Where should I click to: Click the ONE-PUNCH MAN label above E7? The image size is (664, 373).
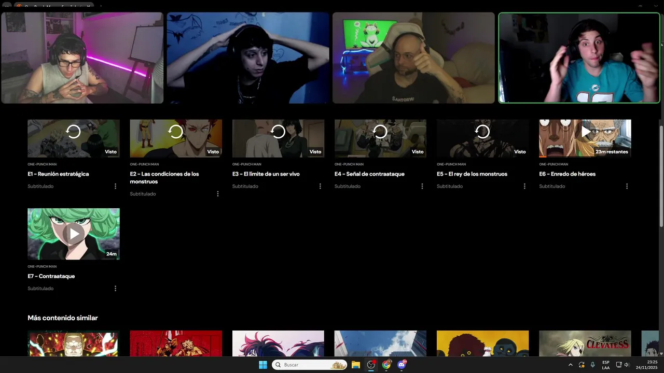point(42,266)
